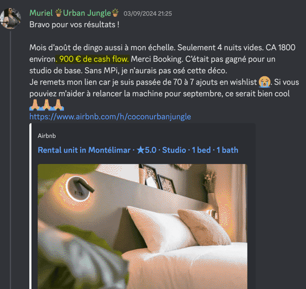Click the potted plant emoji after Urban Jungle
This screenshot has width=306, height=289.
[115, 12]
